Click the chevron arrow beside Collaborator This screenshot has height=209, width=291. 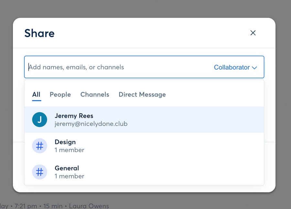(x=254, y=68)
